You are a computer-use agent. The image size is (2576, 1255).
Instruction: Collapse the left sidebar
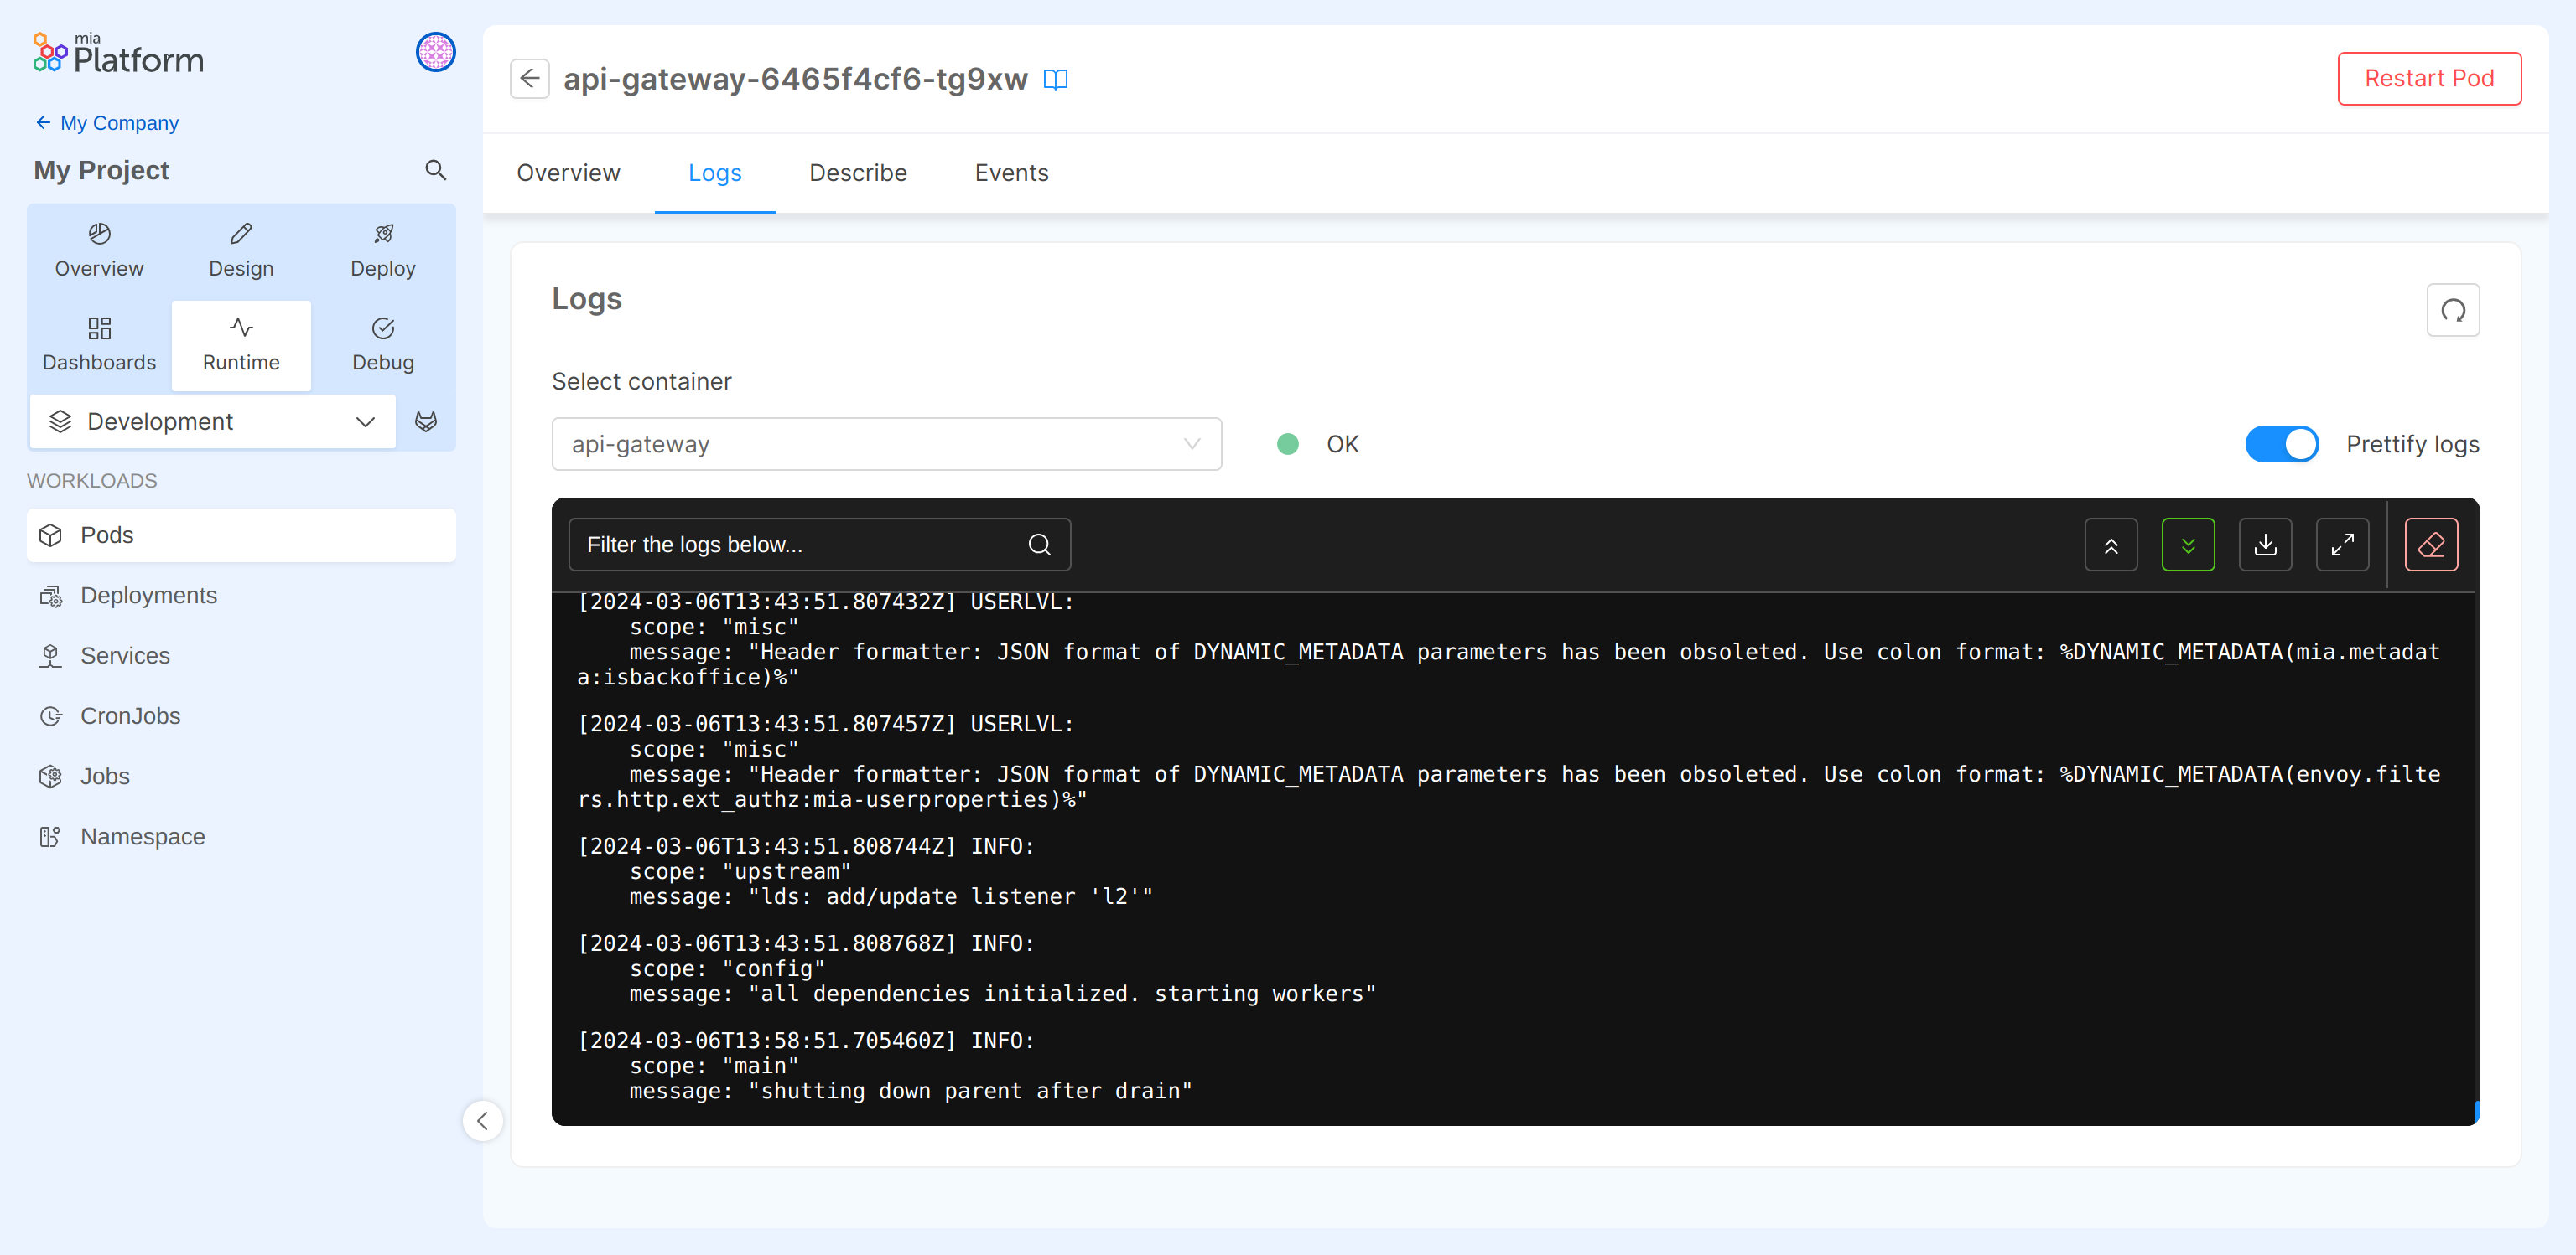(x=483, y=1121)
